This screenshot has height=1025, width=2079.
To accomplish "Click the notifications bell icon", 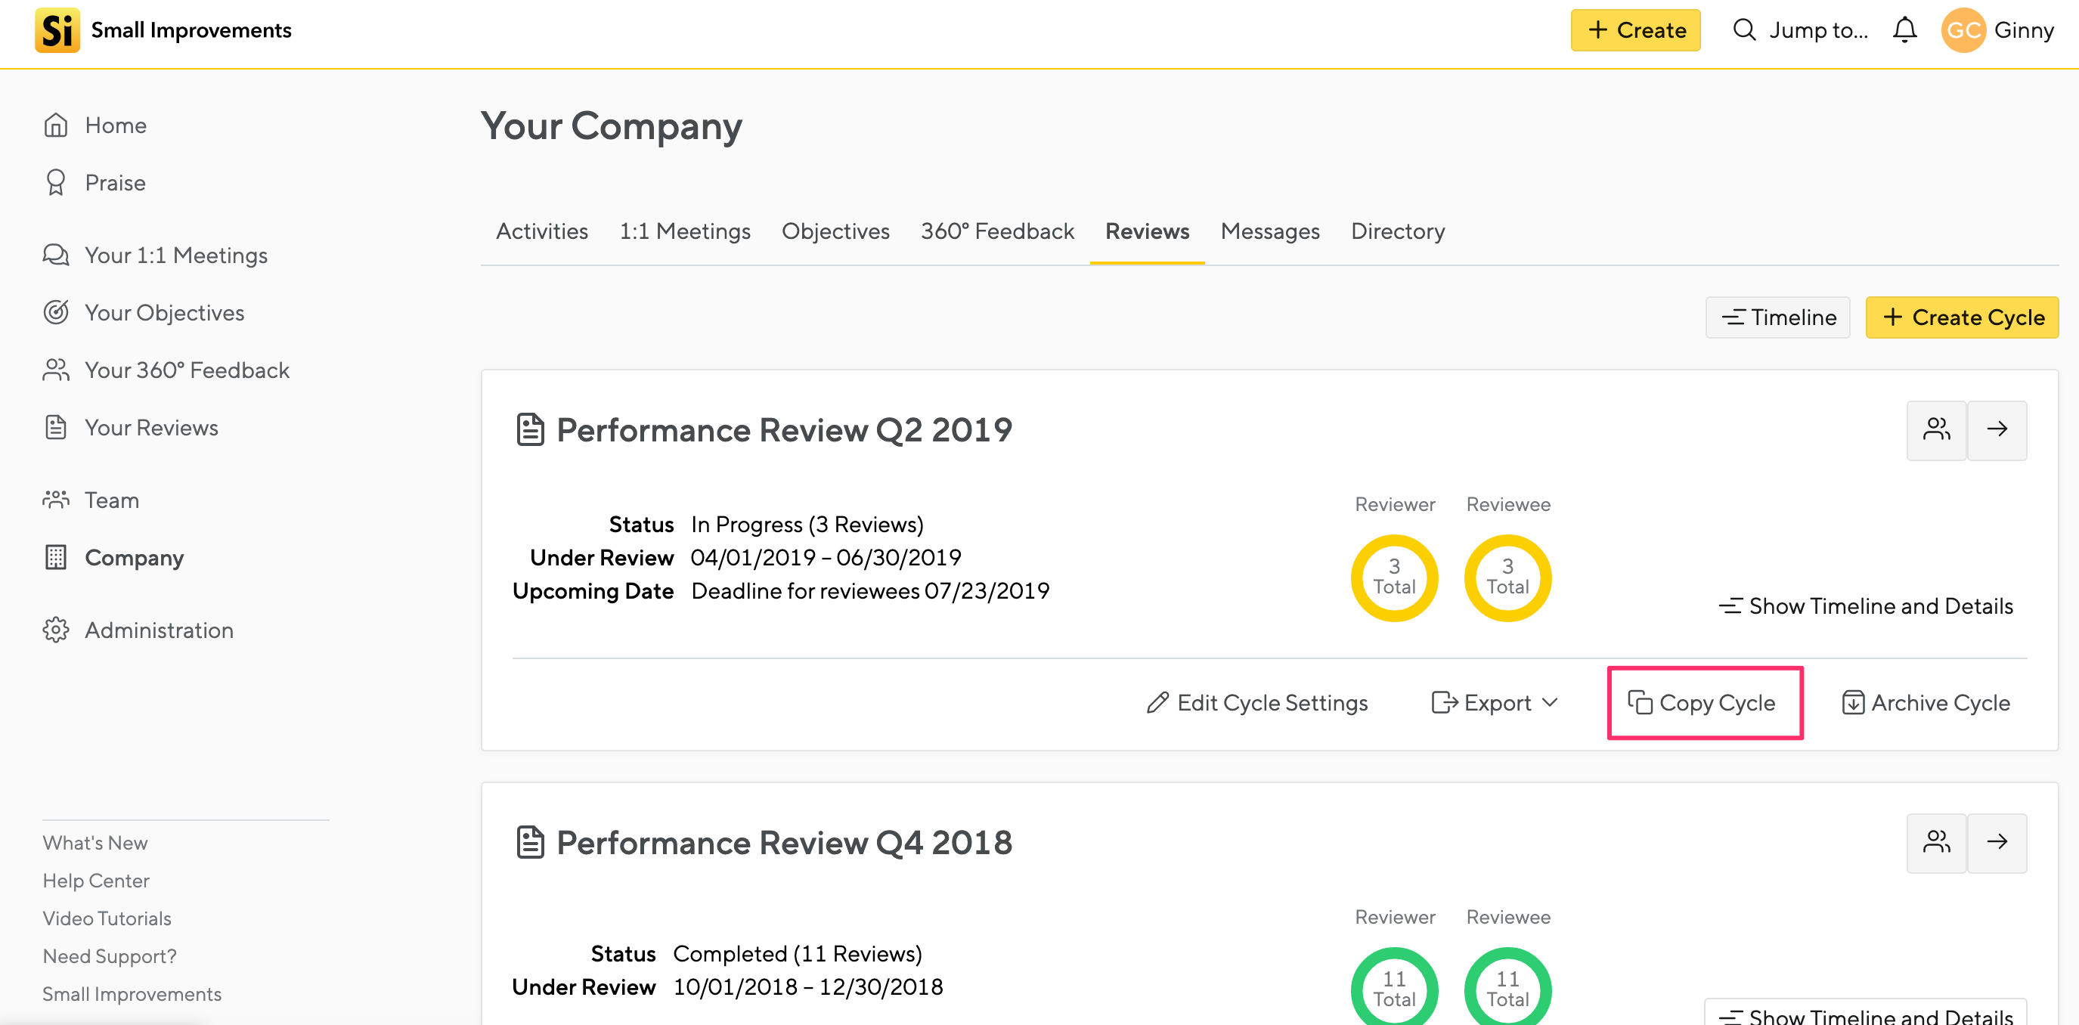I will (x=1904, y=30).
